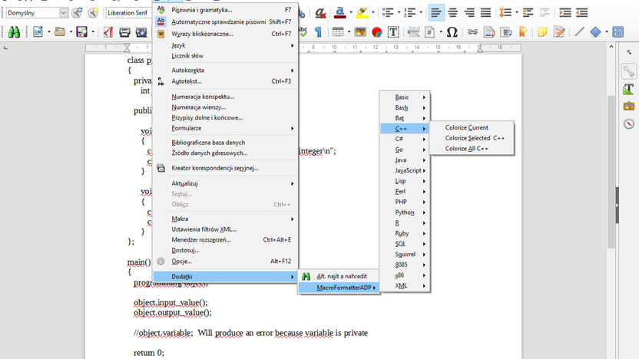This screenshot has height=359, width=639.
Task: Insert table toolbar icon
Action: click(x=337, y=31)
